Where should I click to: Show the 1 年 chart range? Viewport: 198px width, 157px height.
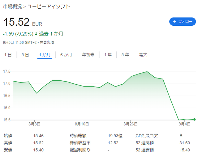108,55
